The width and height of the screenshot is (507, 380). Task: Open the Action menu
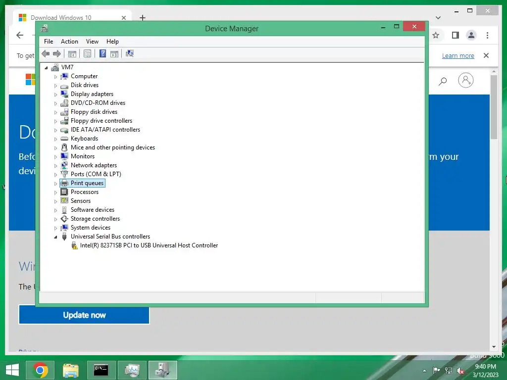[x=69, y=42]
